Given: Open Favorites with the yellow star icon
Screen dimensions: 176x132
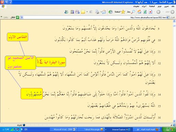Looking at the screenshot, I should 123,12.
